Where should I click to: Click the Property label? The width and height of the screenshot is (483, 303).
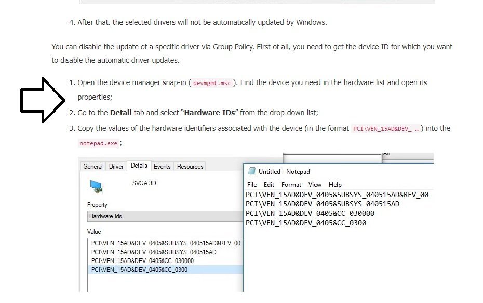97,205
